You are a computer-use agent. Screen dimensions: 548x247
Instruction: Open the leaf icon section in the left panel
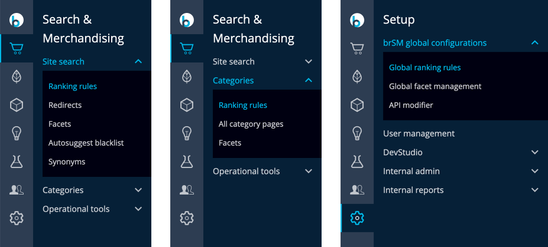coord(17,76)
